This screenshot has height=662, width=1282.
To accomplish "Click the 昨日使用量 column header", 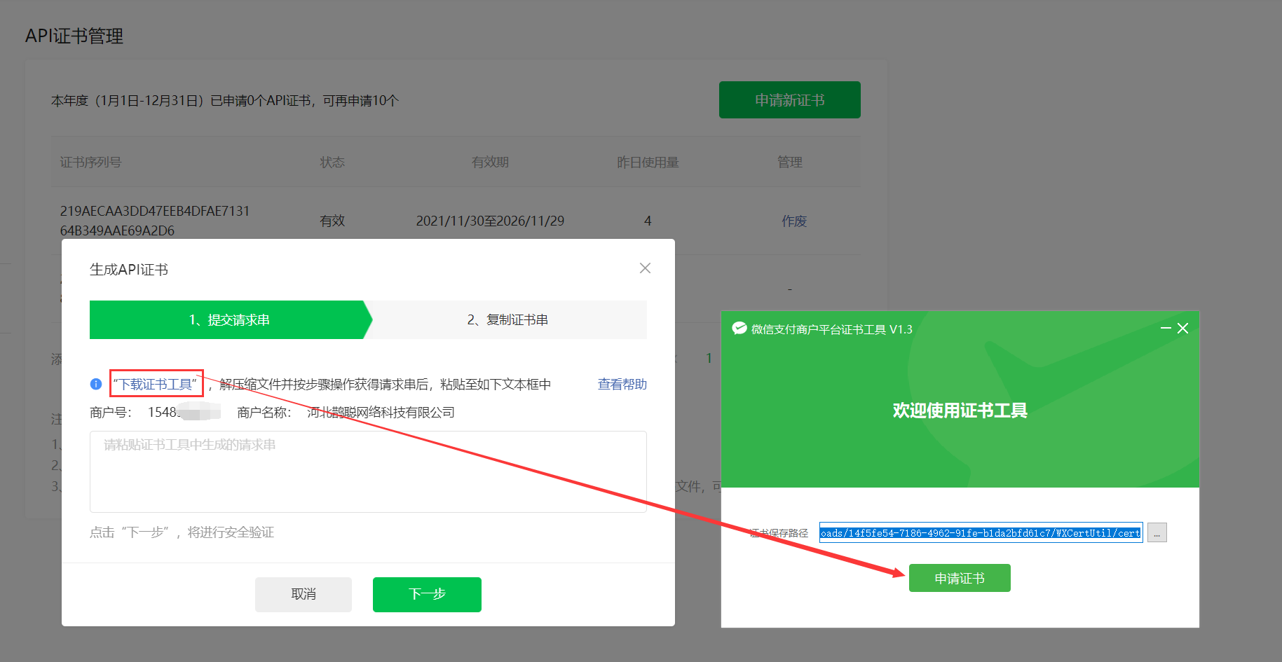I will point(648,163).
